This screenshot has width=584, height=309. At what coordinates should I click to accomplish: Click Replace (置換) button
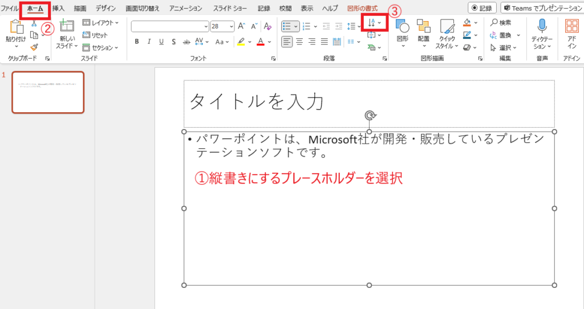pos(501,35)
